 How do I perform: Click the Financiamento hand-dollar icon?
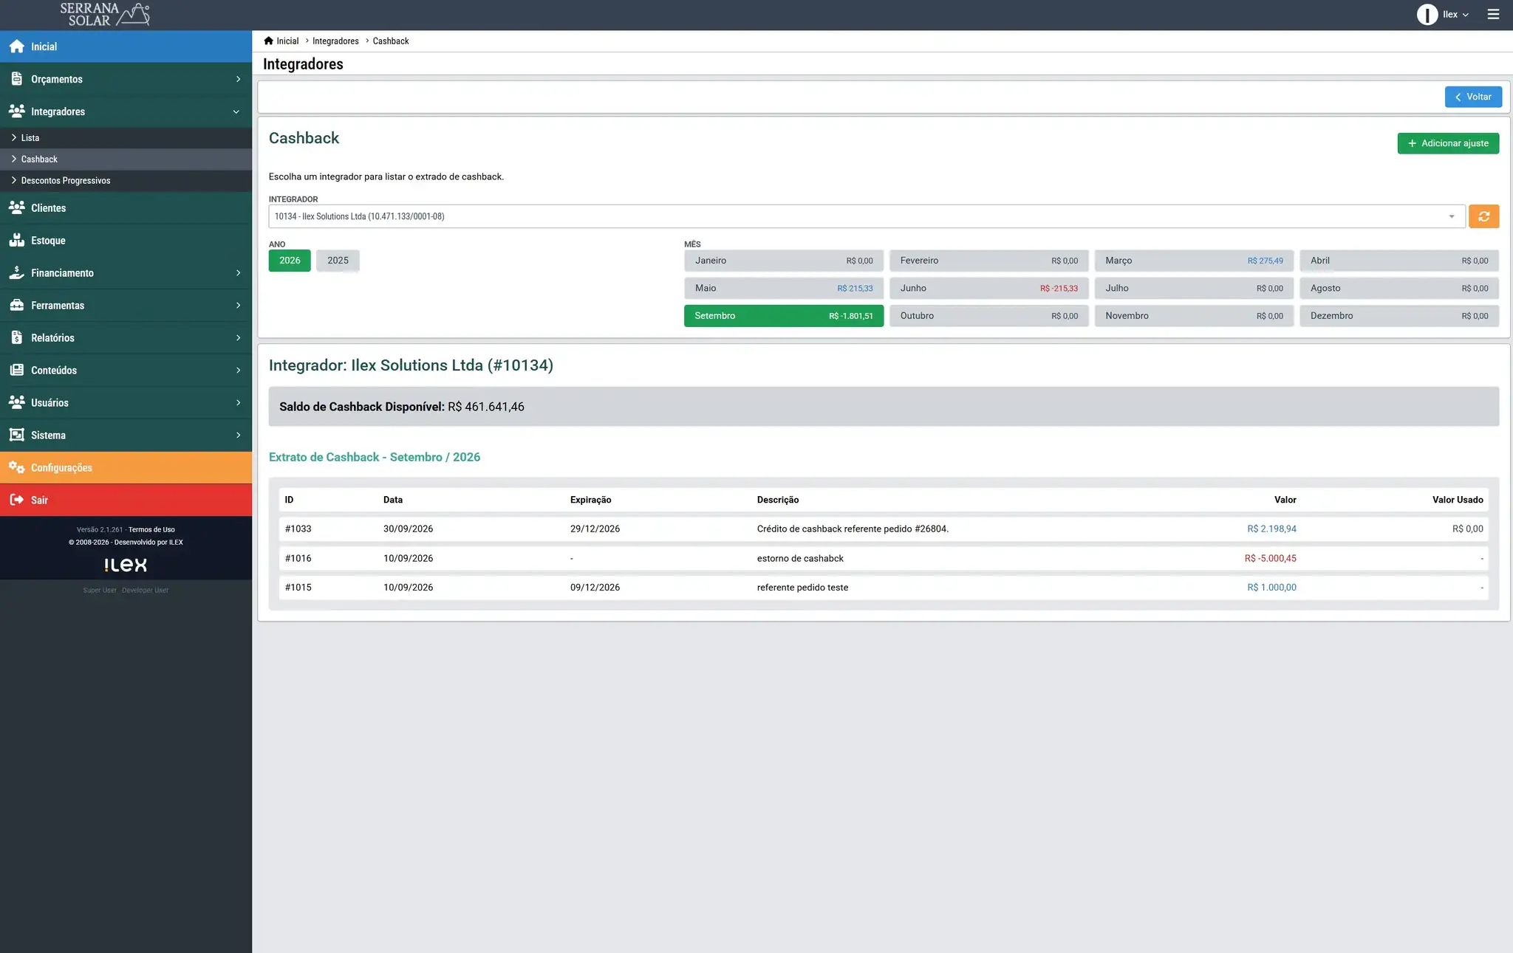17,272
